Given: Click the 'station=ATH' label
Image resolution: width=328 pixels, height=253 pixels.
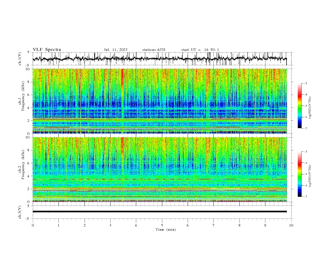Looking at the screenshot, I should [154, 50].
